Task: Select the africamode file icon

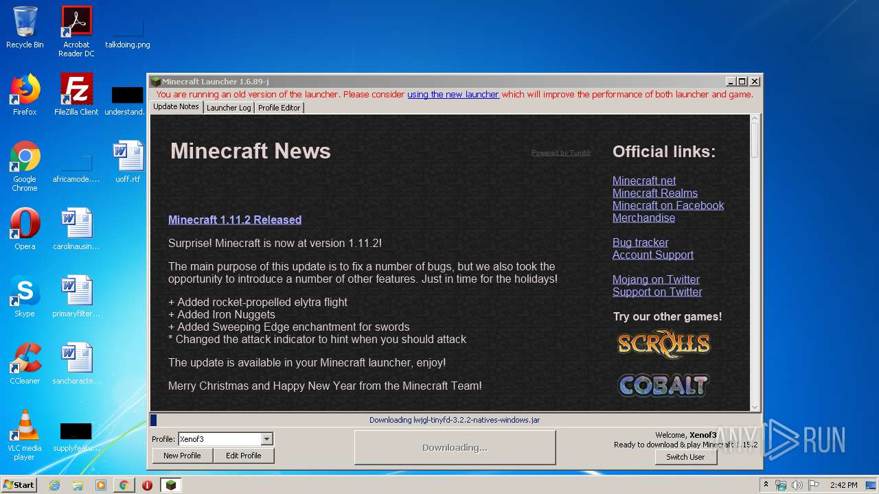Action: (76, 166)
